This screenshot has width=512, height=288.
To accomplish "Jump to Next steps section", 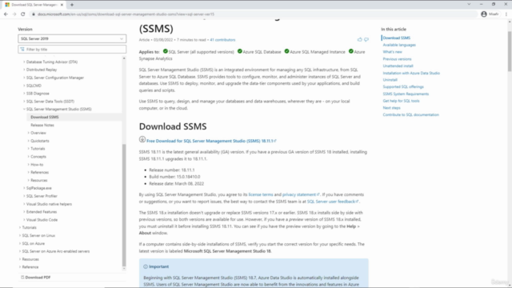I will (391, 108).
